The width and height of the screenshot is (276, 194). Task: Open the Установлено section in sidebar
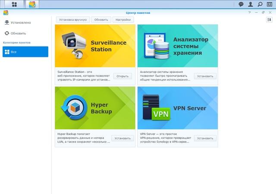click(x=25, y=22)
